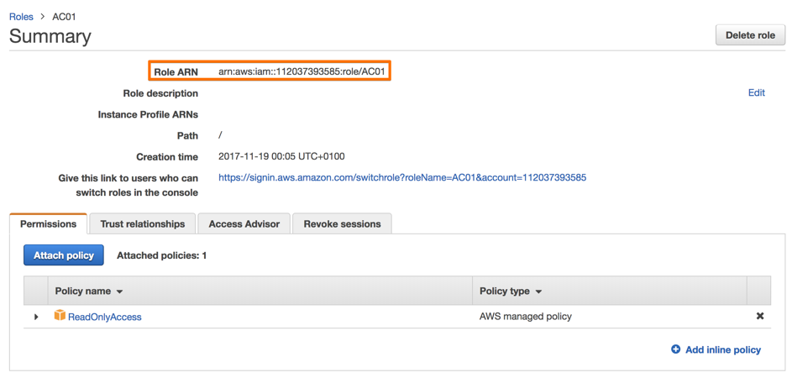Viewport: 792px width, 378px height.
Task: Detach ReadOnlyAccess using the X icon
Action: point(759,317)
